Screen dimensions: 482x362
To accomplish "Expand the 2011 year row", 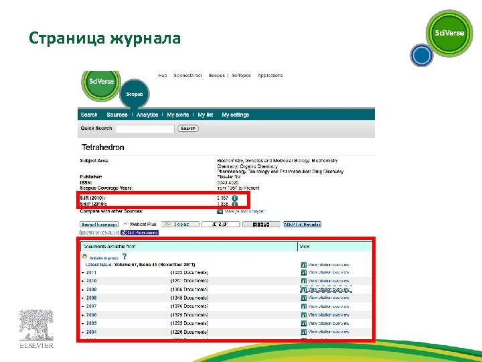I will click(83, 273).
